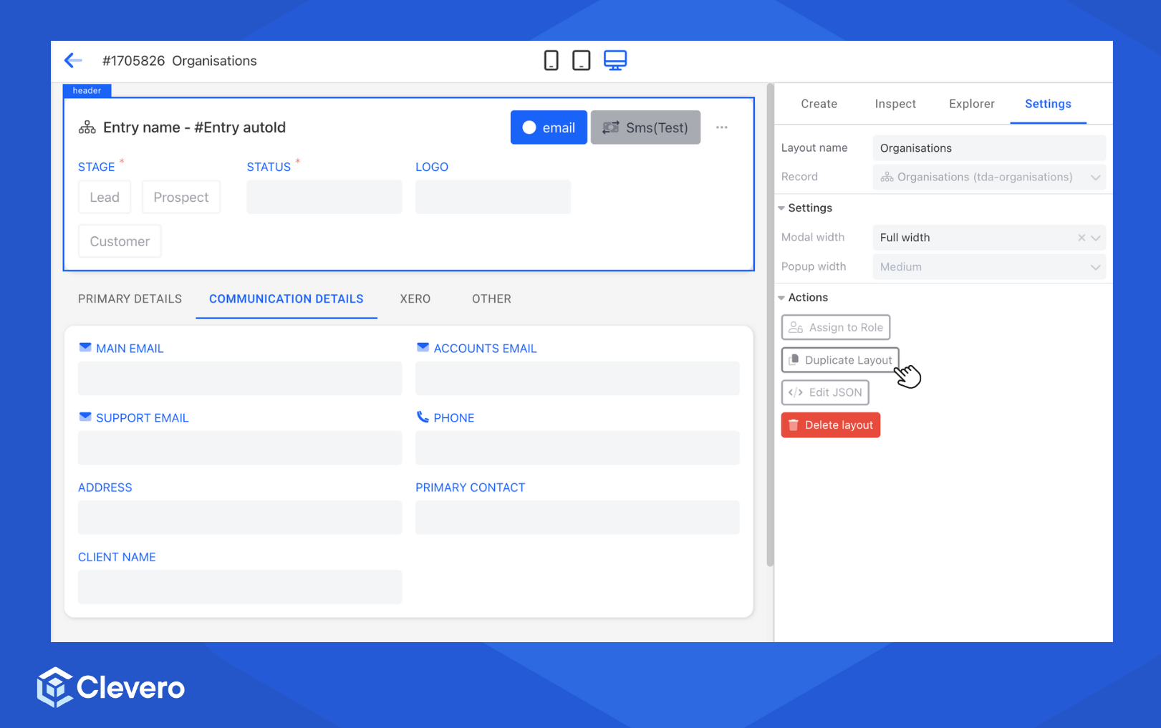Screen dimensions: 1161x728
Task: Open the Communication Details tab
Action: [x=286, y=299]
